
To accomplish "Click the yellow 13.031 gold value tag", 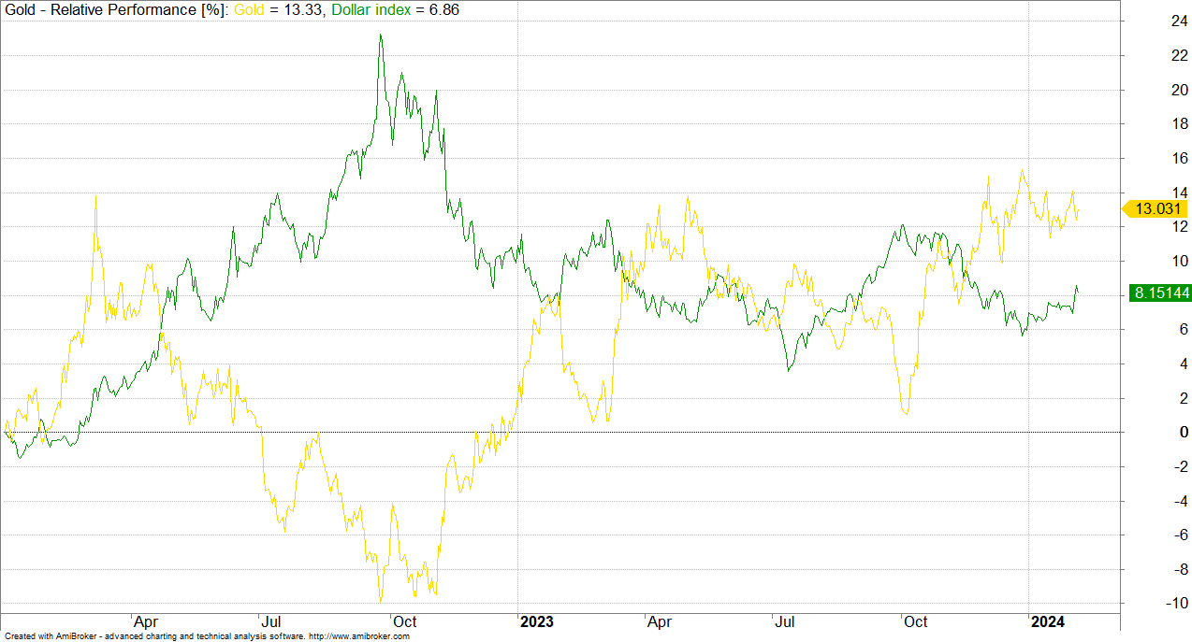I will [x=1156, y=209].
